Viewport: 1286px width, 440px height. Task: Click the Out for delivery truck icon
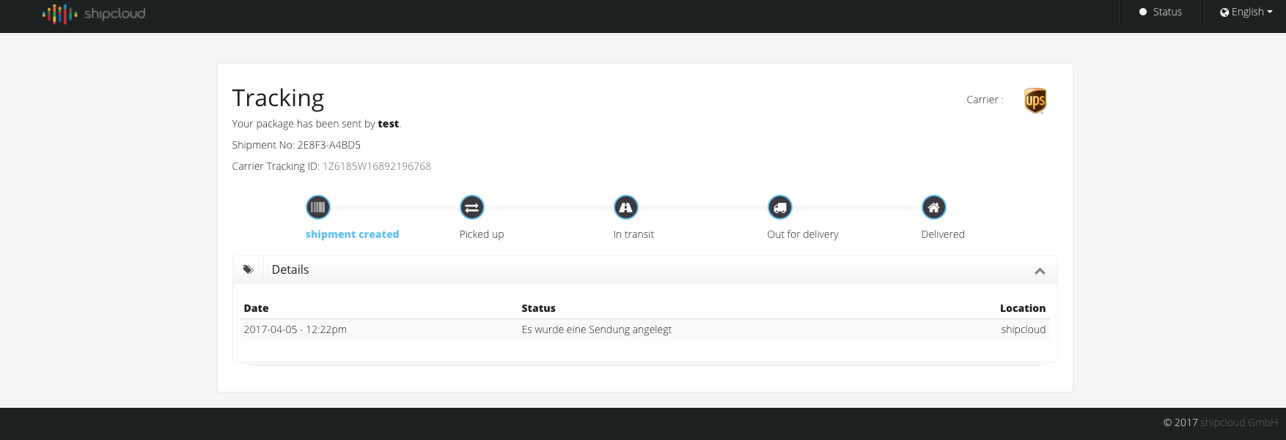[x=780, y=207]
